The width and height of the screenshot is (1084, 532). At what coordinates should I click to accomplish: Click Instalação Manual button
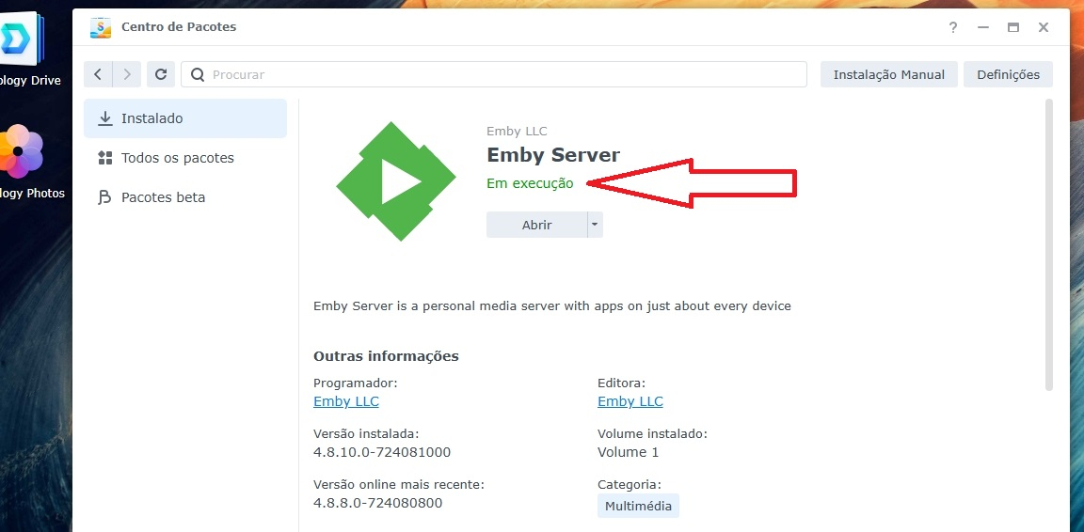click(x=889, y=74)
